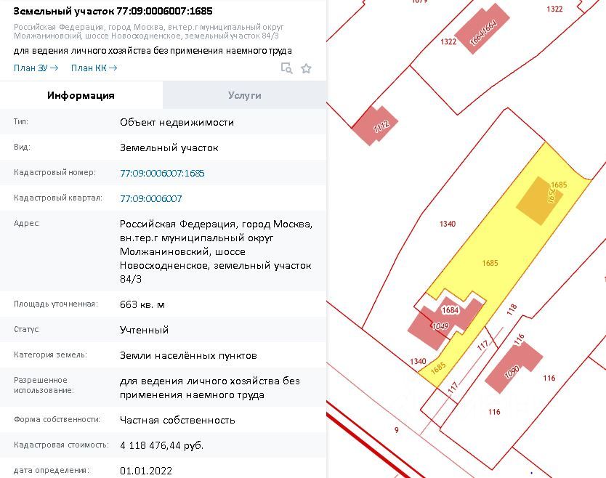Click parcel 1684 label on map

[x=451, y=310]
